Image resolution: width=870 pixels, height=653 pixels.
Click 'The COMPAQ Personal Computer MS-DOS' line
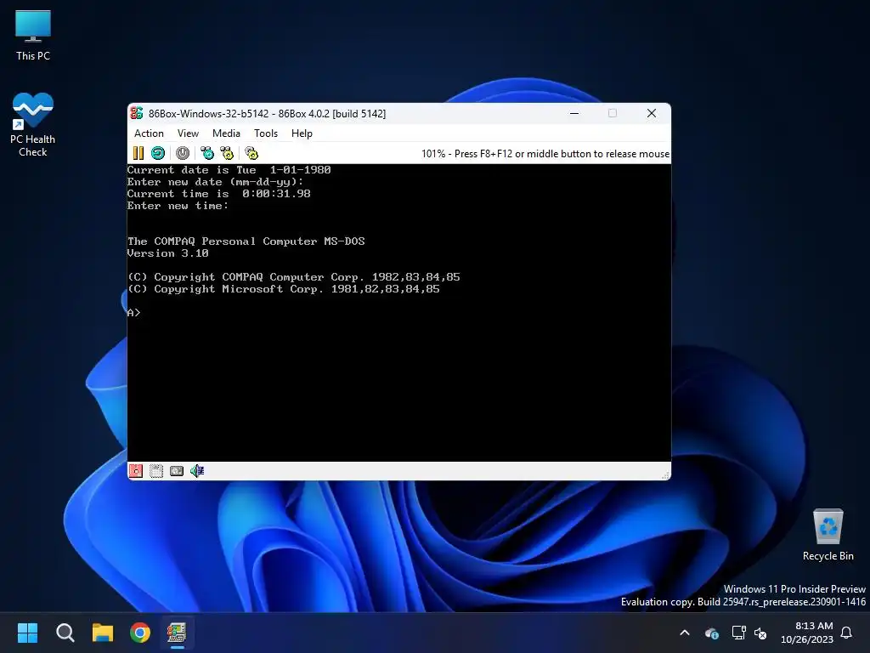coord(246,241)
